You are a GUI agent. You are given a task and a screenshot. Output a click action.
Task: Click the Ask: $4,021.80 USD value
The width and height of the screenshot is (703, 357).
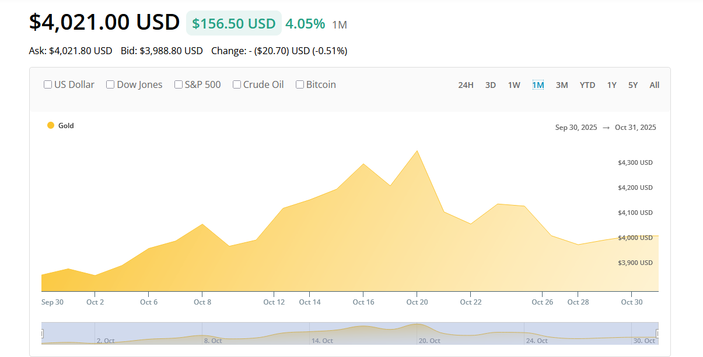tap(71, 51)
